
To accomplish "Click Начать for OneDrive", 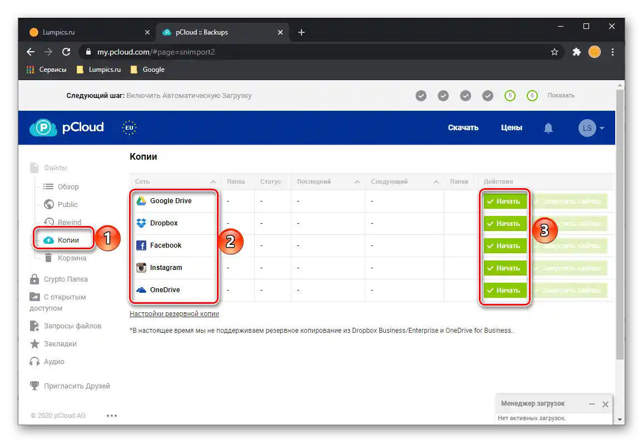I will 505,290.
